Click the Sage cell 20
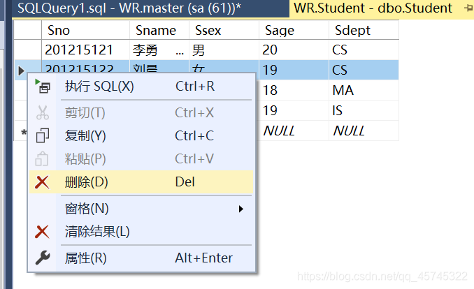 (294, 50)
